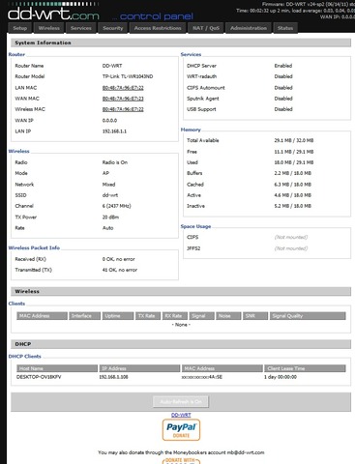
Task: Open Access Restrictions tab
Action: pyautogui.click(x=158, y=28)
